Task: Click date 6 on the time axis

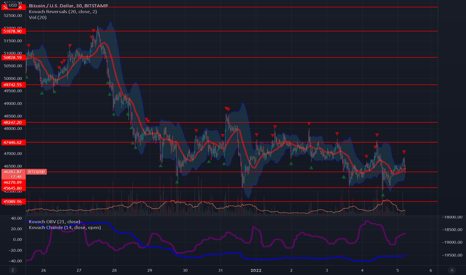Action: [430, 270]
